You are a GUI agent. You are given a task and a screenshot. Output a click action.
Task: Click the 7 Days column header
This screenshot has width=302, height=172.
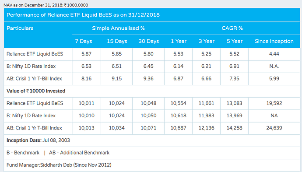point(84,41)
